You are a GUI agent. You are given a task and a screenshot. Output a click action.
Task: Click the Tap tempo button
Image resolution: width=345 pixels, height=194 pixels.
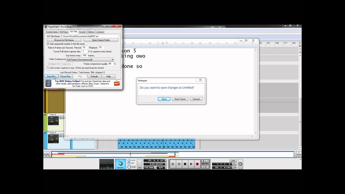tap(139, 164)
